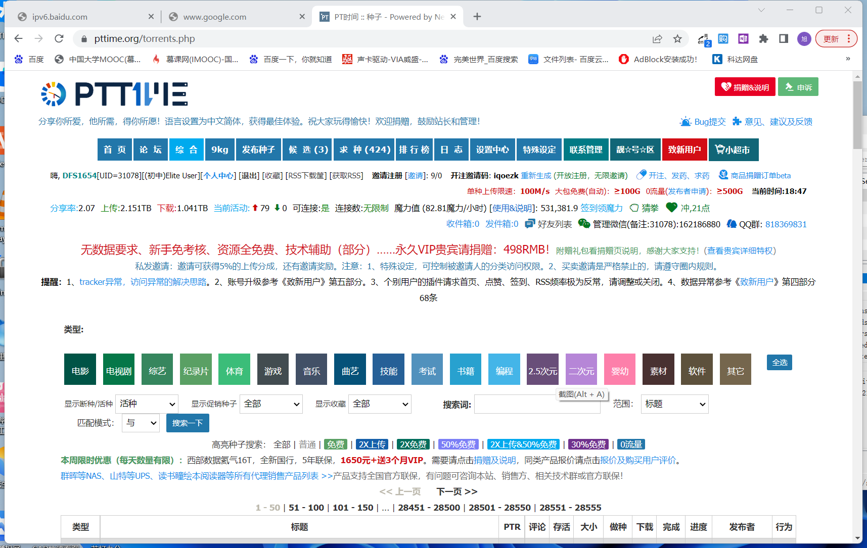867x548 pixels.
Task: Open a new browser tab with plus
Action: (x=477, y=17)
